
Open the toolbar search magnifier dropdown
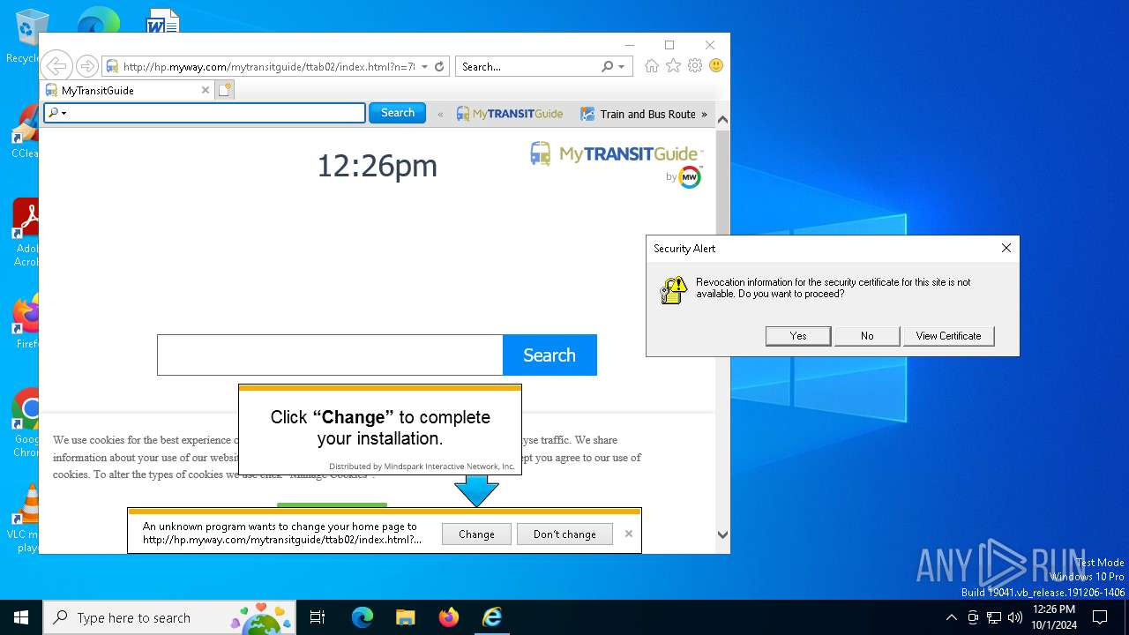click(x=57, y=113)
